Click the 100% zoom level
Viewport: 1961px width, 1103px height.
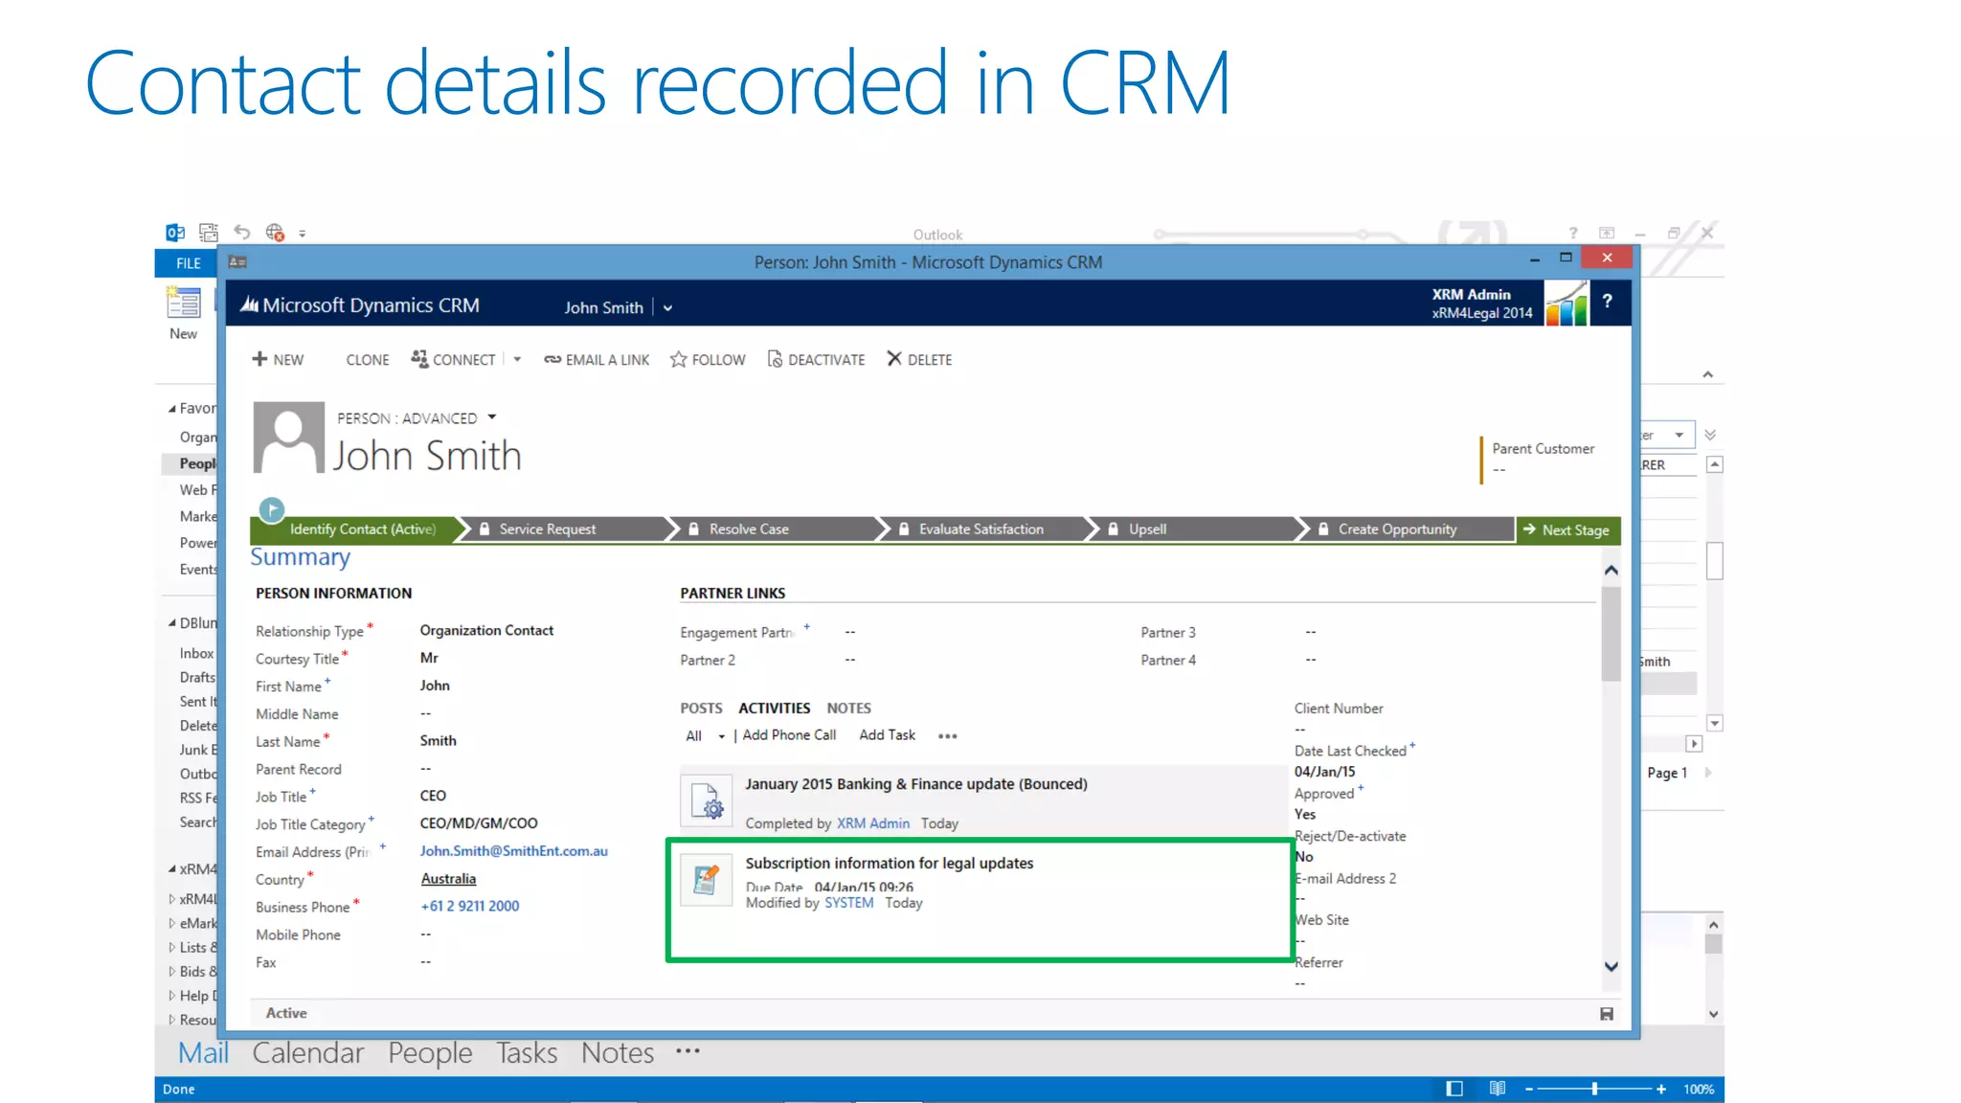click(x=1699, y=1090)
